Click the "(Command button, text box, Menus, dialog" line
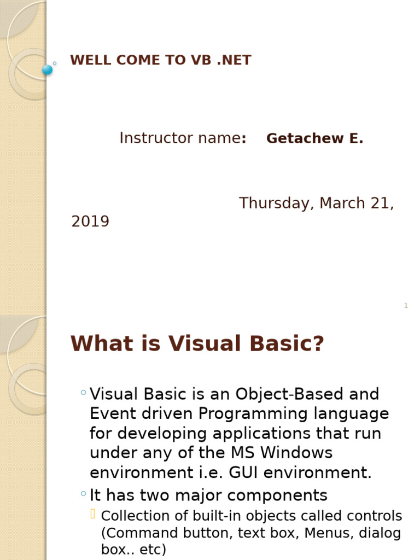The width and height of the screenshot is (420, 560). [251, 533]
